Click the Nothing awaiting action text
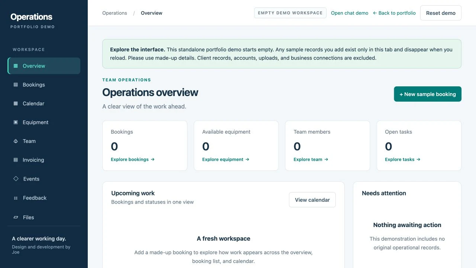Viewport: 476px width, 268px height. coord(407,225)
